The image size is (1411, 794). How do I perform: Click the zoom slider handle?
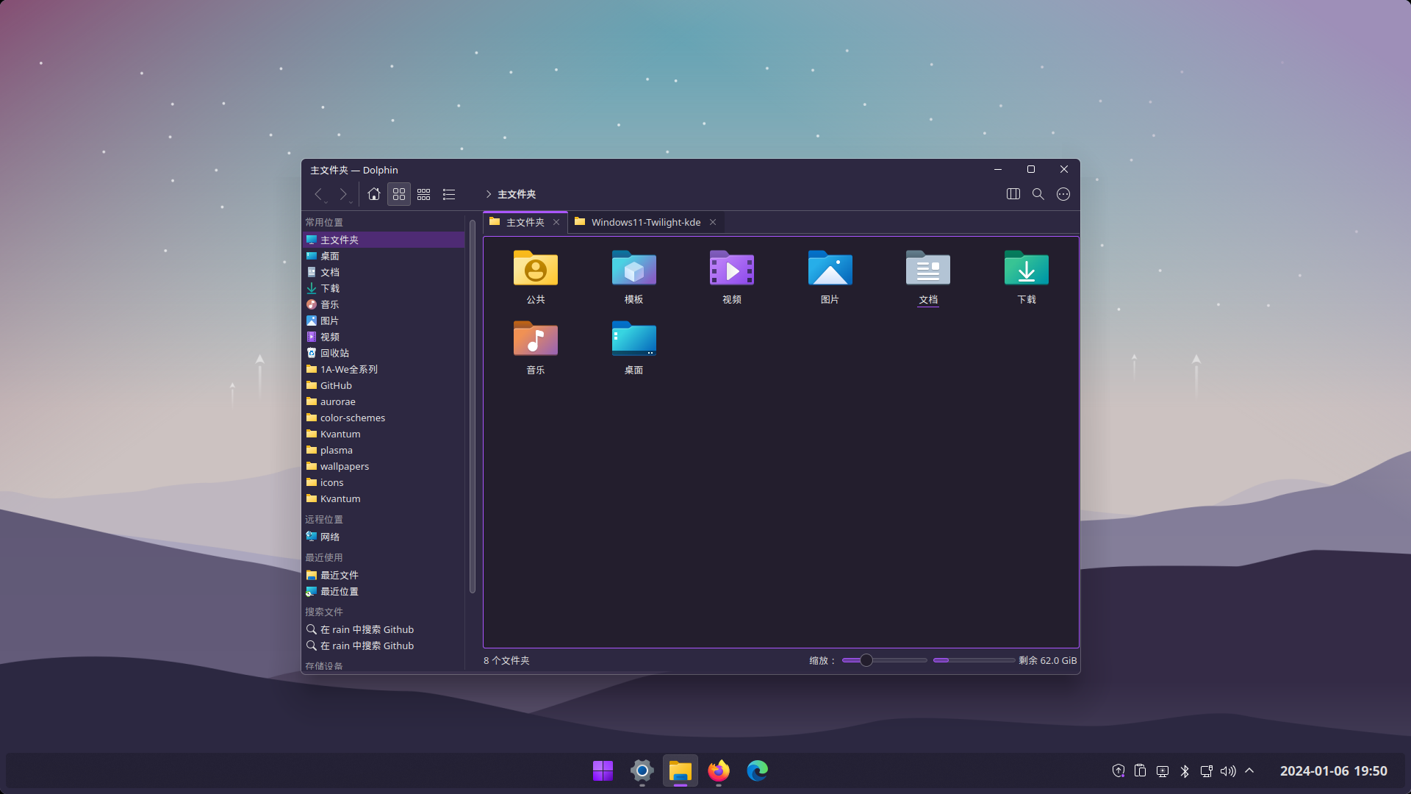(866, 660)
